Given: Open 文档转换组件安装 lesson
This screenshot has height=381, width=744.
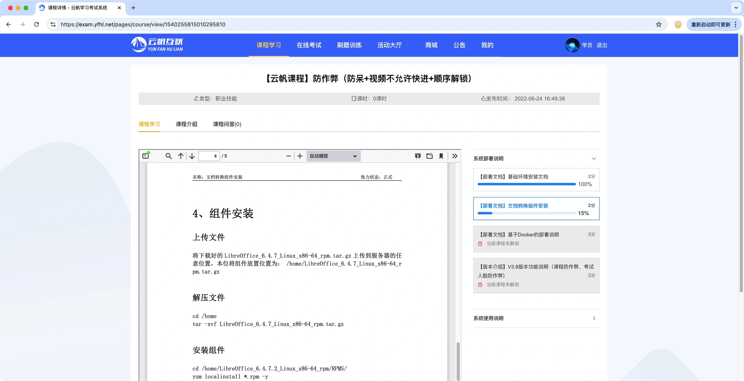Looking at the screenshot, I should pos(536,209).
